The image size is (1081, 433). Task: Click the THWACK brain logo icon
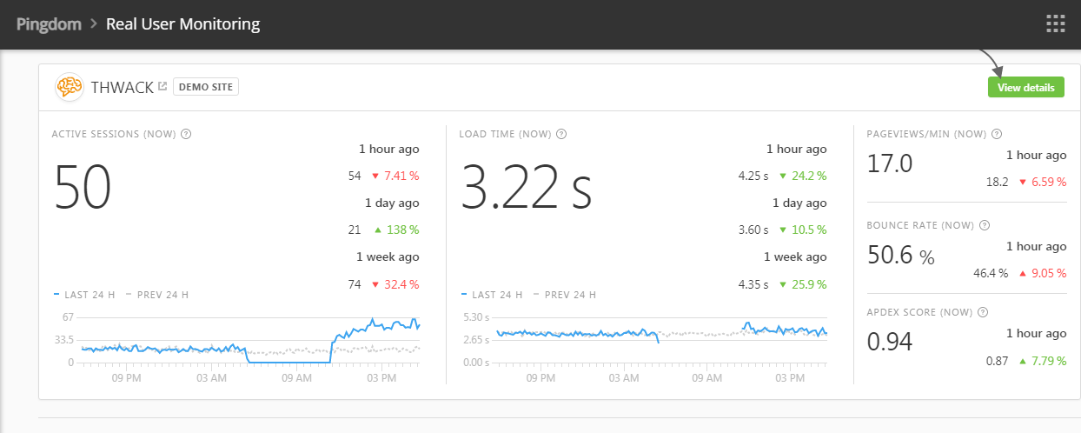click(x=70, y=87)
